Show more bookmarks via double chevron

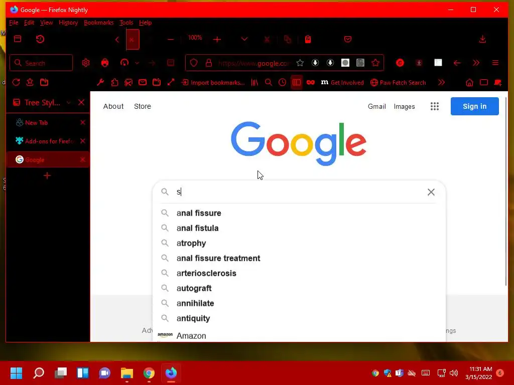click(442, 82)
